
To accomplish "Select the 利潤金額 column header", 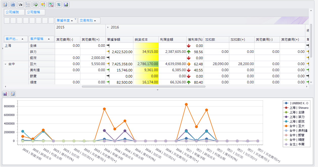I will tap(173, 39).
